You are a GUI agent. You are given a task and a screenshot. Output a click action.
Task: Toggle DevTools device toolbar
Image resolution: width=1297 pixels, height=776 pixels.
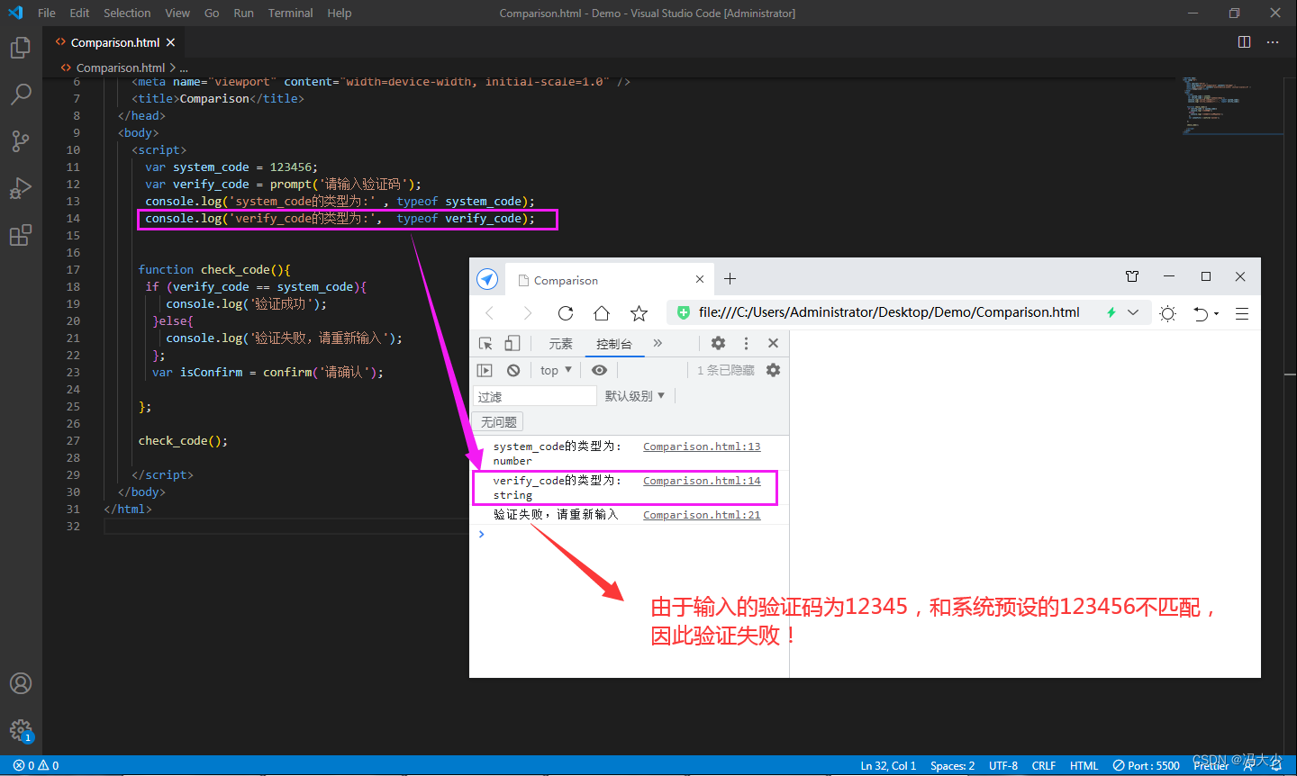pyautogui.click(x=512, y=343)
